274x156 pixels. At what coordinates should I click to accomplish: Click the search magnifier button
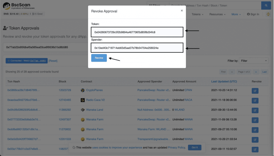click(x=266, y=5)
